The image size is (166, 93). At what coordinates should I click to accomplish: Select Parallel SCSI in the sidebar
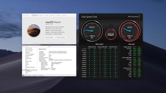coord(28,61)
